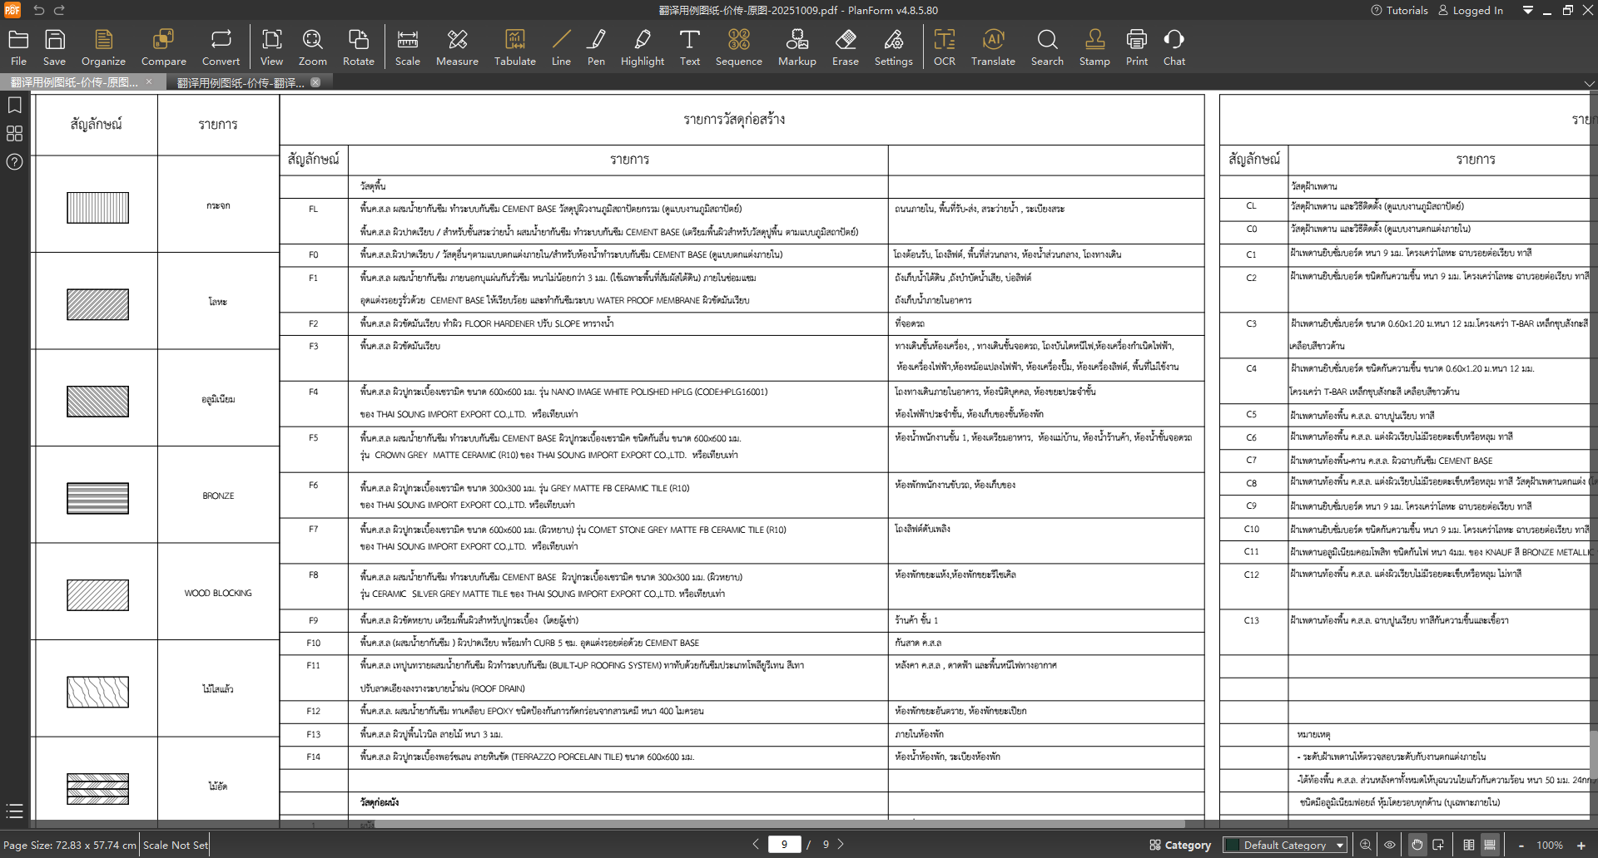
Task: Open the File menu
Action: 18,47
